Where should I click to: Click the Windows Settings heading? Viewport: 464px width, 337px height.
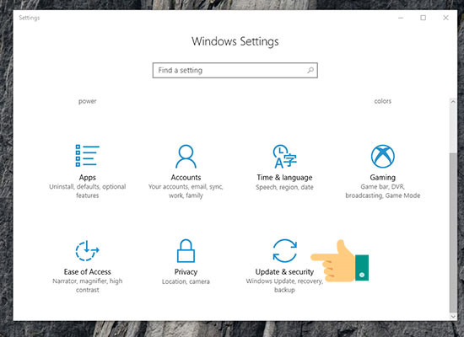(x=235, y=41)
